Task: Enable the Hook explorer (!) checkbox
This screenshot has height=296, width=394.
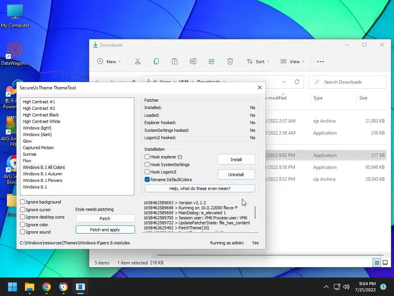Action: coord(147,157)
